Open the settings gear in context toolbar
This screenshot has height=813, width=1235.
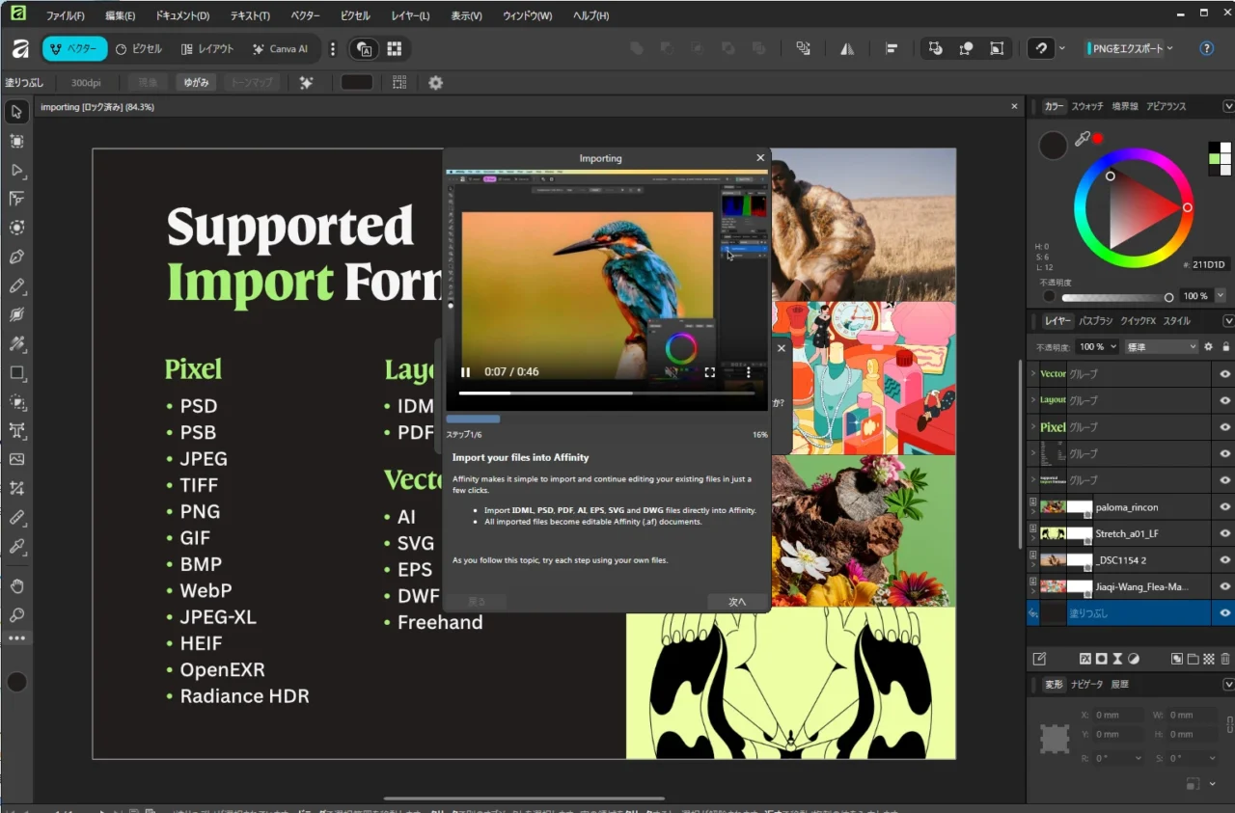[435, 83]
